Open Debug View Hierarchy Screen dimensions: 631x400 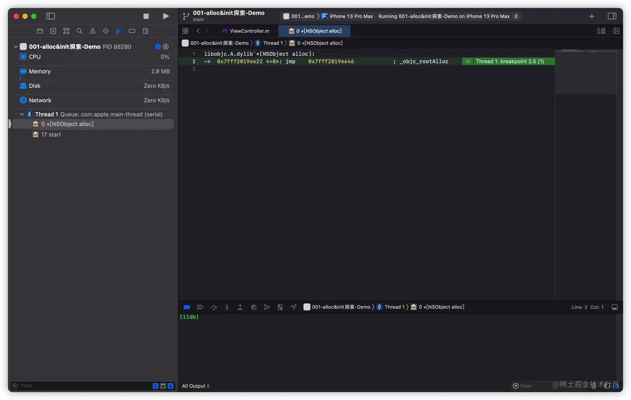(253, 307)
